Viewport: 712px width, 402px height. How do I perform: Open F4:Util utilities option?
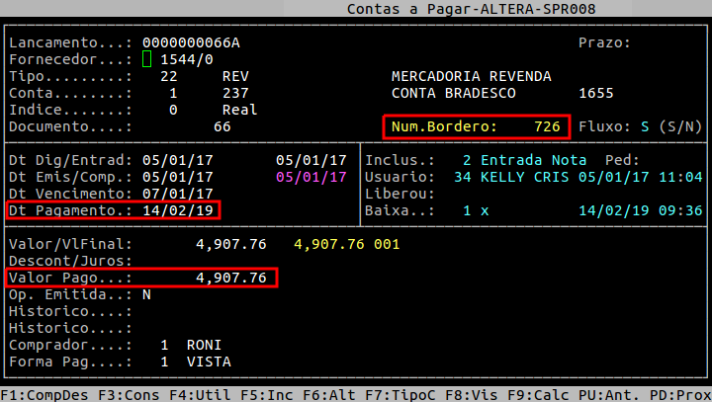pos(201,395)
